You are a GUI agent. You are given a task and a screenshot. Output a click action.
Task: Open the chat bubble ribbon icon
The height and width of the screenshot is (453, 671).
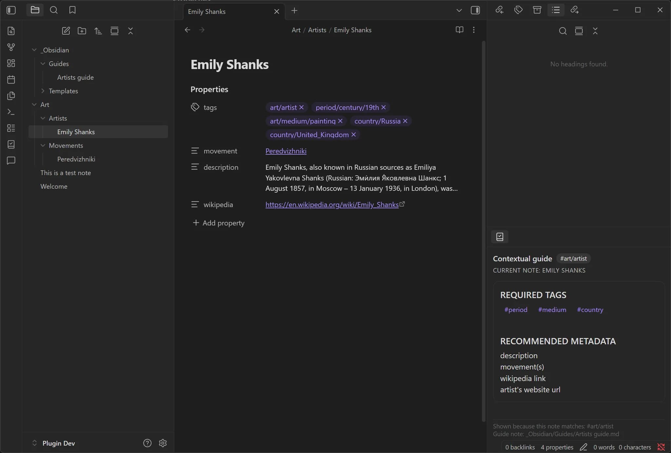11,160
